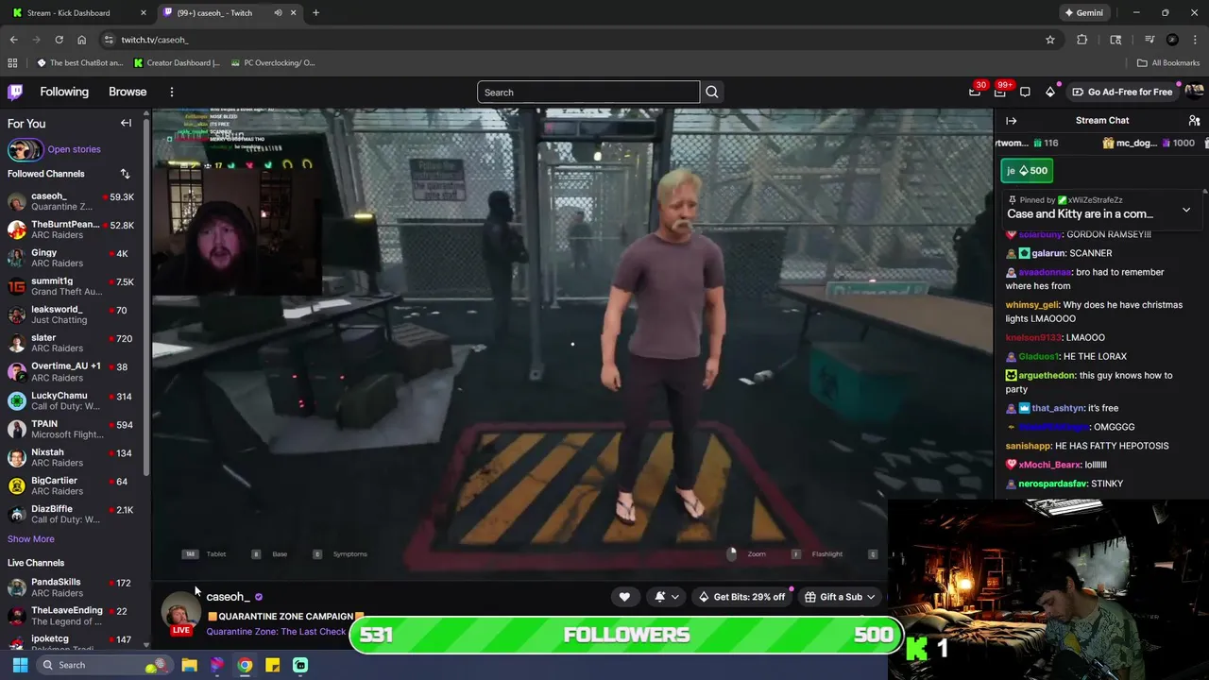
Task: Open the Gemini button in Chrome
Action: [x=1082, y=13]
